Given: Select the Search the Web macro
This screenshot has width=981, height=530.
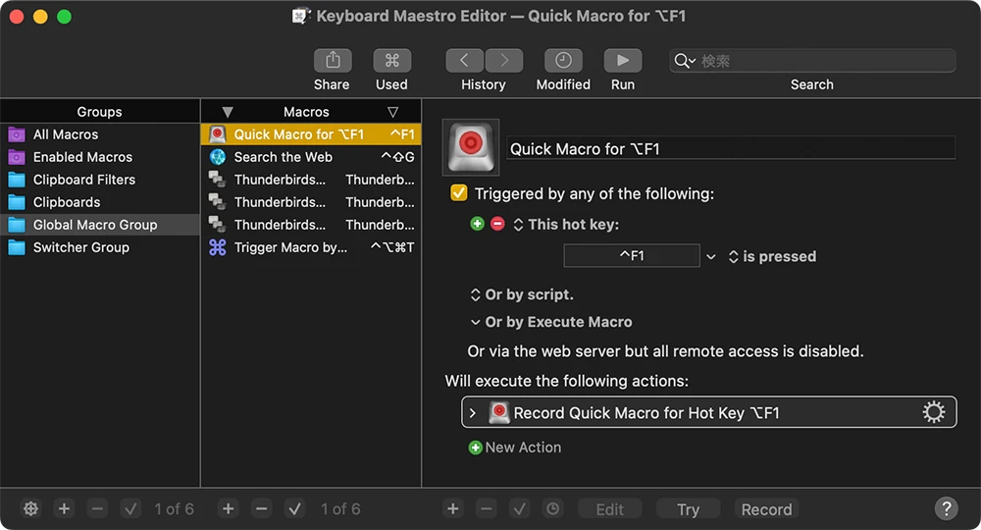Looking at the screenshot, I should point(284,157).
